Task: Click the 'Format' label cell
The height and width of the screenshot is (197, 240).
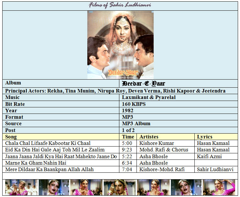Action: tap(61, 117)
